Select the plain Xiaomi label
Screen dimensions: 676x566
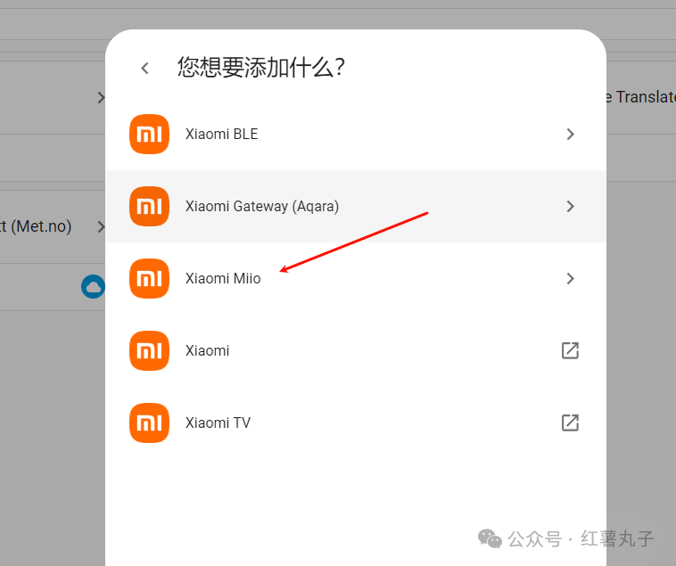[208, 350]
